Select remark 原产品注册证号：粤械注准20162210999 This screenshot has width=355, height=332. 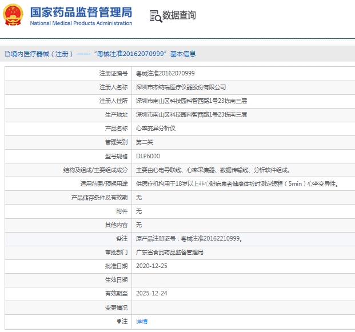click(x=189, y=238)
